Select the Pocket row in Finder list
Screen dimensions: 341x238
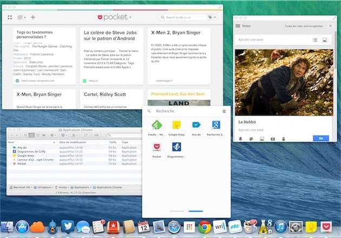(x=74, y=164)
